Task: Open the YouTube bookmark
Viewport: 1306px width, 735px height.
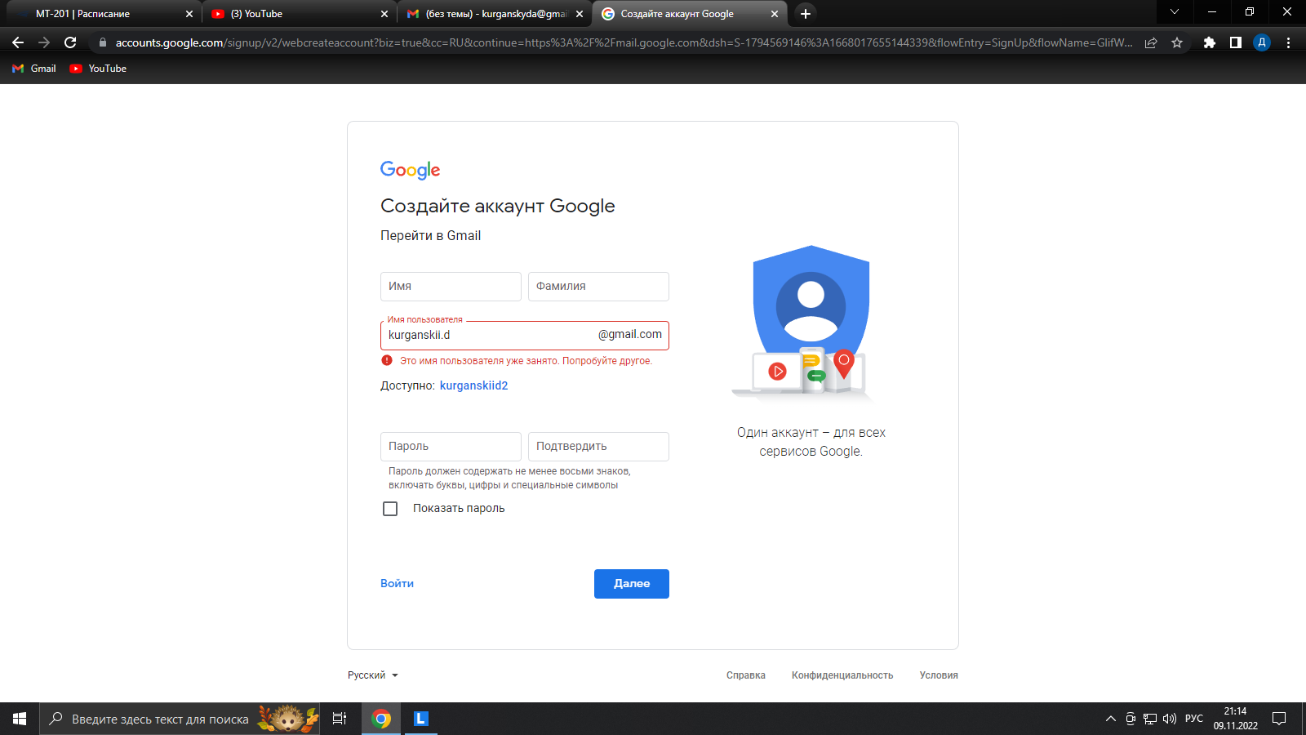Action: 98,69
